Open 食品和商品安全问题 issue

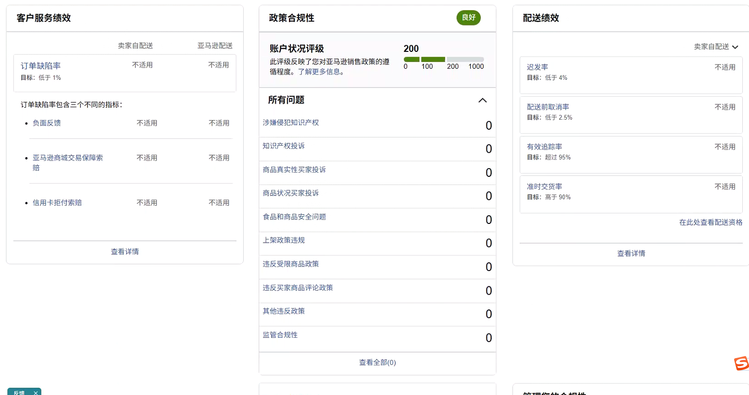(x=294, y=217)
